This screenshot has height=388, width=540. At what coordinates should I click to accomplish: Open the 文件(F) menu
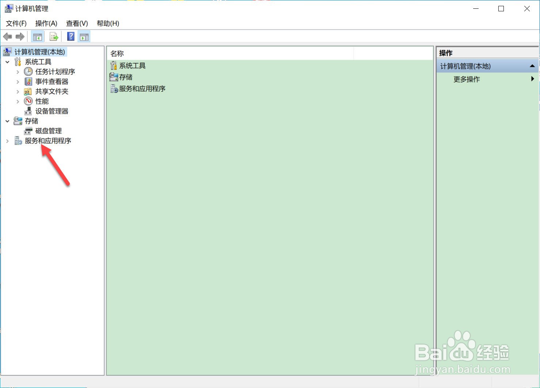pos(16,23)
